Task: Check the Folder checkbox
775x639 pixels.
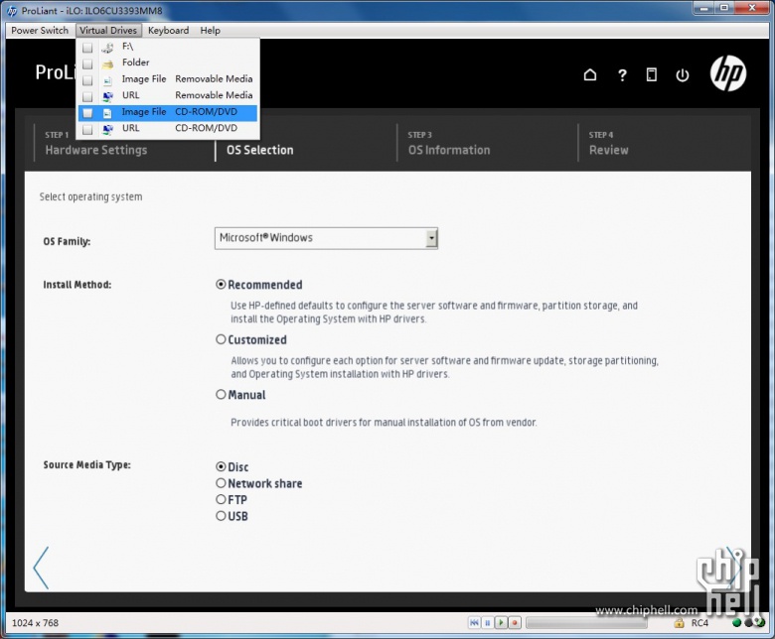Action: [x=87, y=64]
